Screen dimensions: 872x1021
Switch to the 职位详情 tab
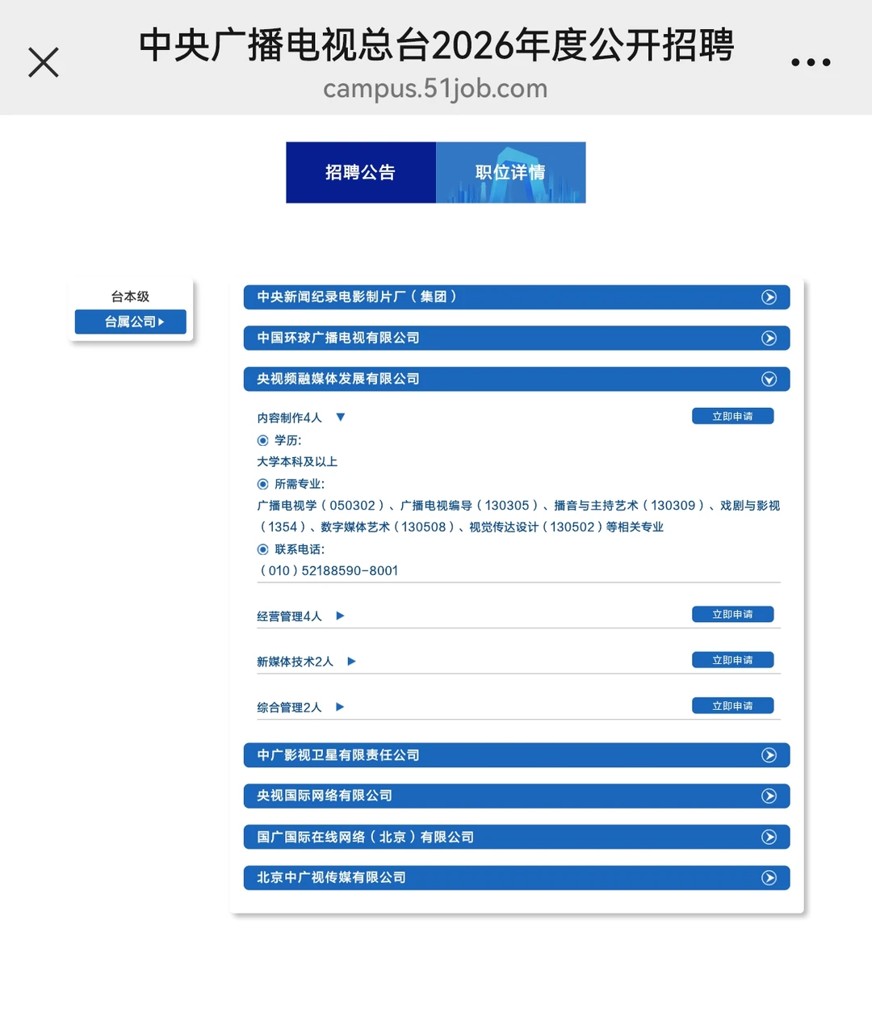[510, 172]
